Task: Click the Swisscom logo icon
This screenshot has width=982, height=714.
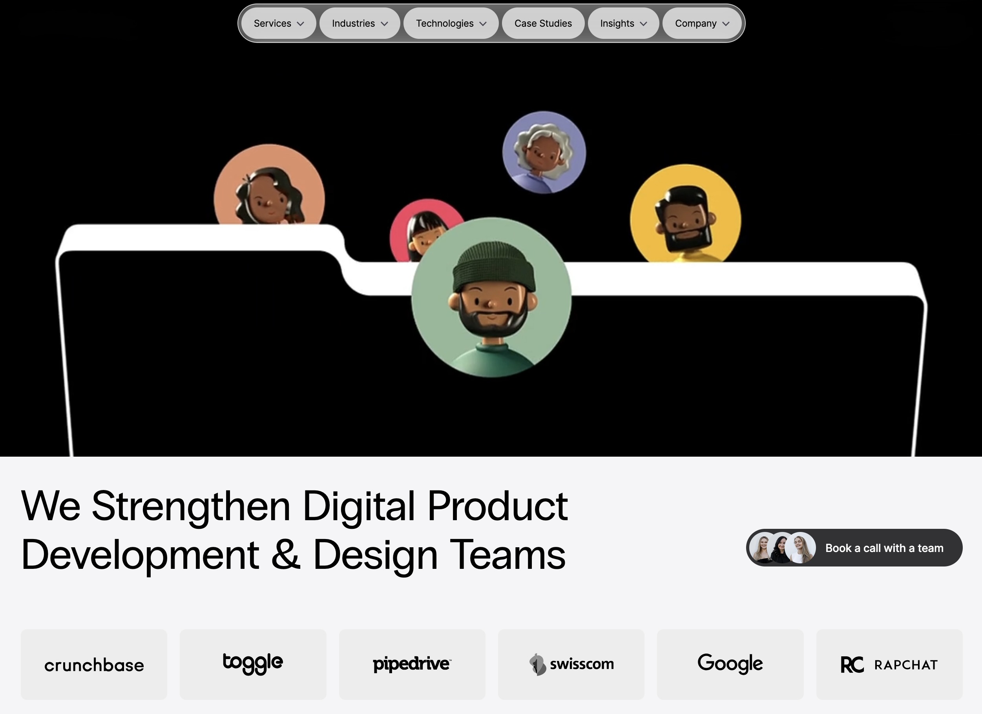Action: [x=537, y=664]
